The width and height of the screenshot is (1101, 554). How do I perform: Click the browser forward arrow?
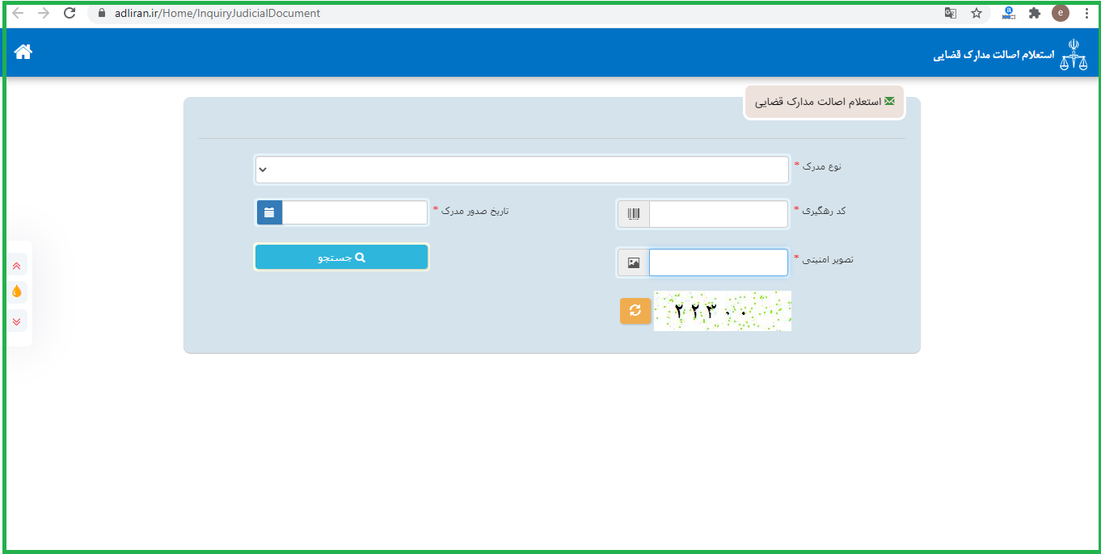point(44,13)
